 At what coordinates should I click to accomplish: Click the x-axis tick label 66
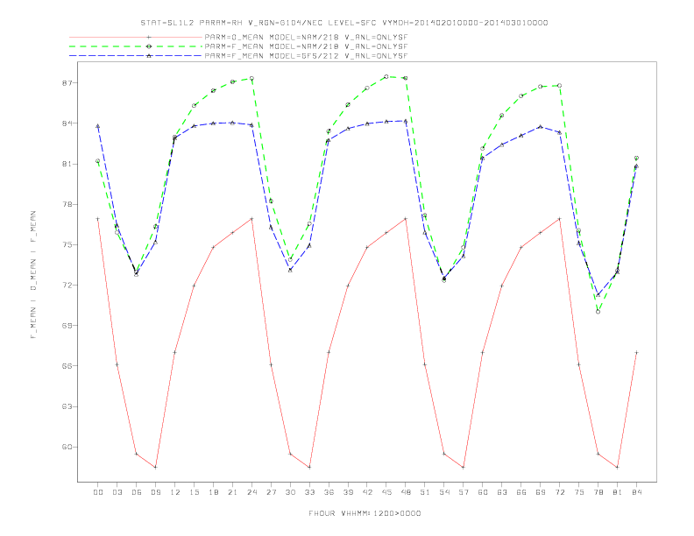pos(521,492)
